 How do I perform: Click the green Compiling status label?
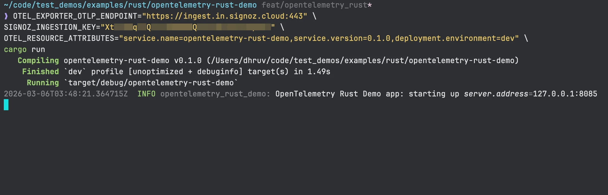point(38,61)
